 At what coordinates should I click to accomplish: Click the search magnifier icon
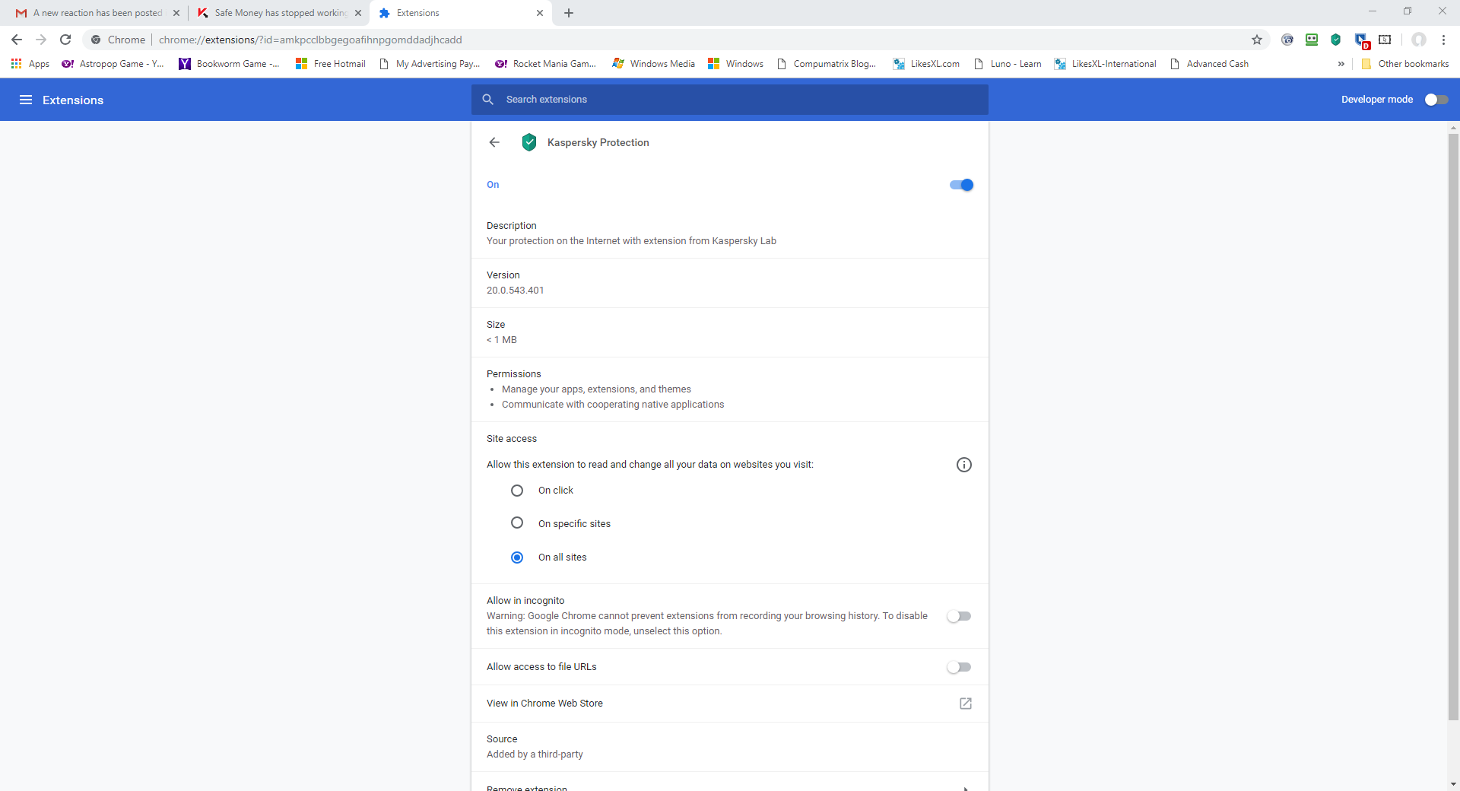tap(488, 100)
